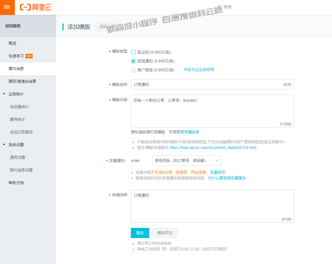Focus the 申请说明 text area
The image size is (332, 264).
(x=212, y=206)
